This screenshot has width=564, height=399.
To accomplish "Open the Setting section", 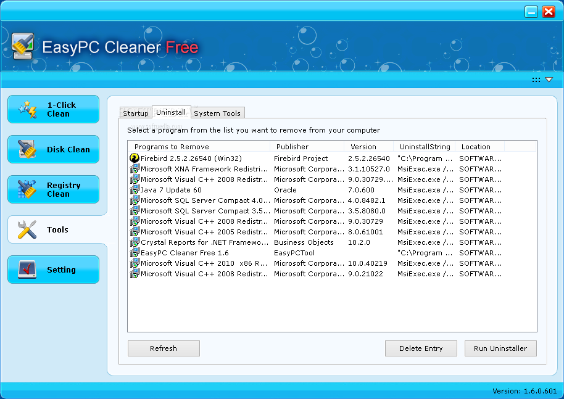I will [53, 269].
